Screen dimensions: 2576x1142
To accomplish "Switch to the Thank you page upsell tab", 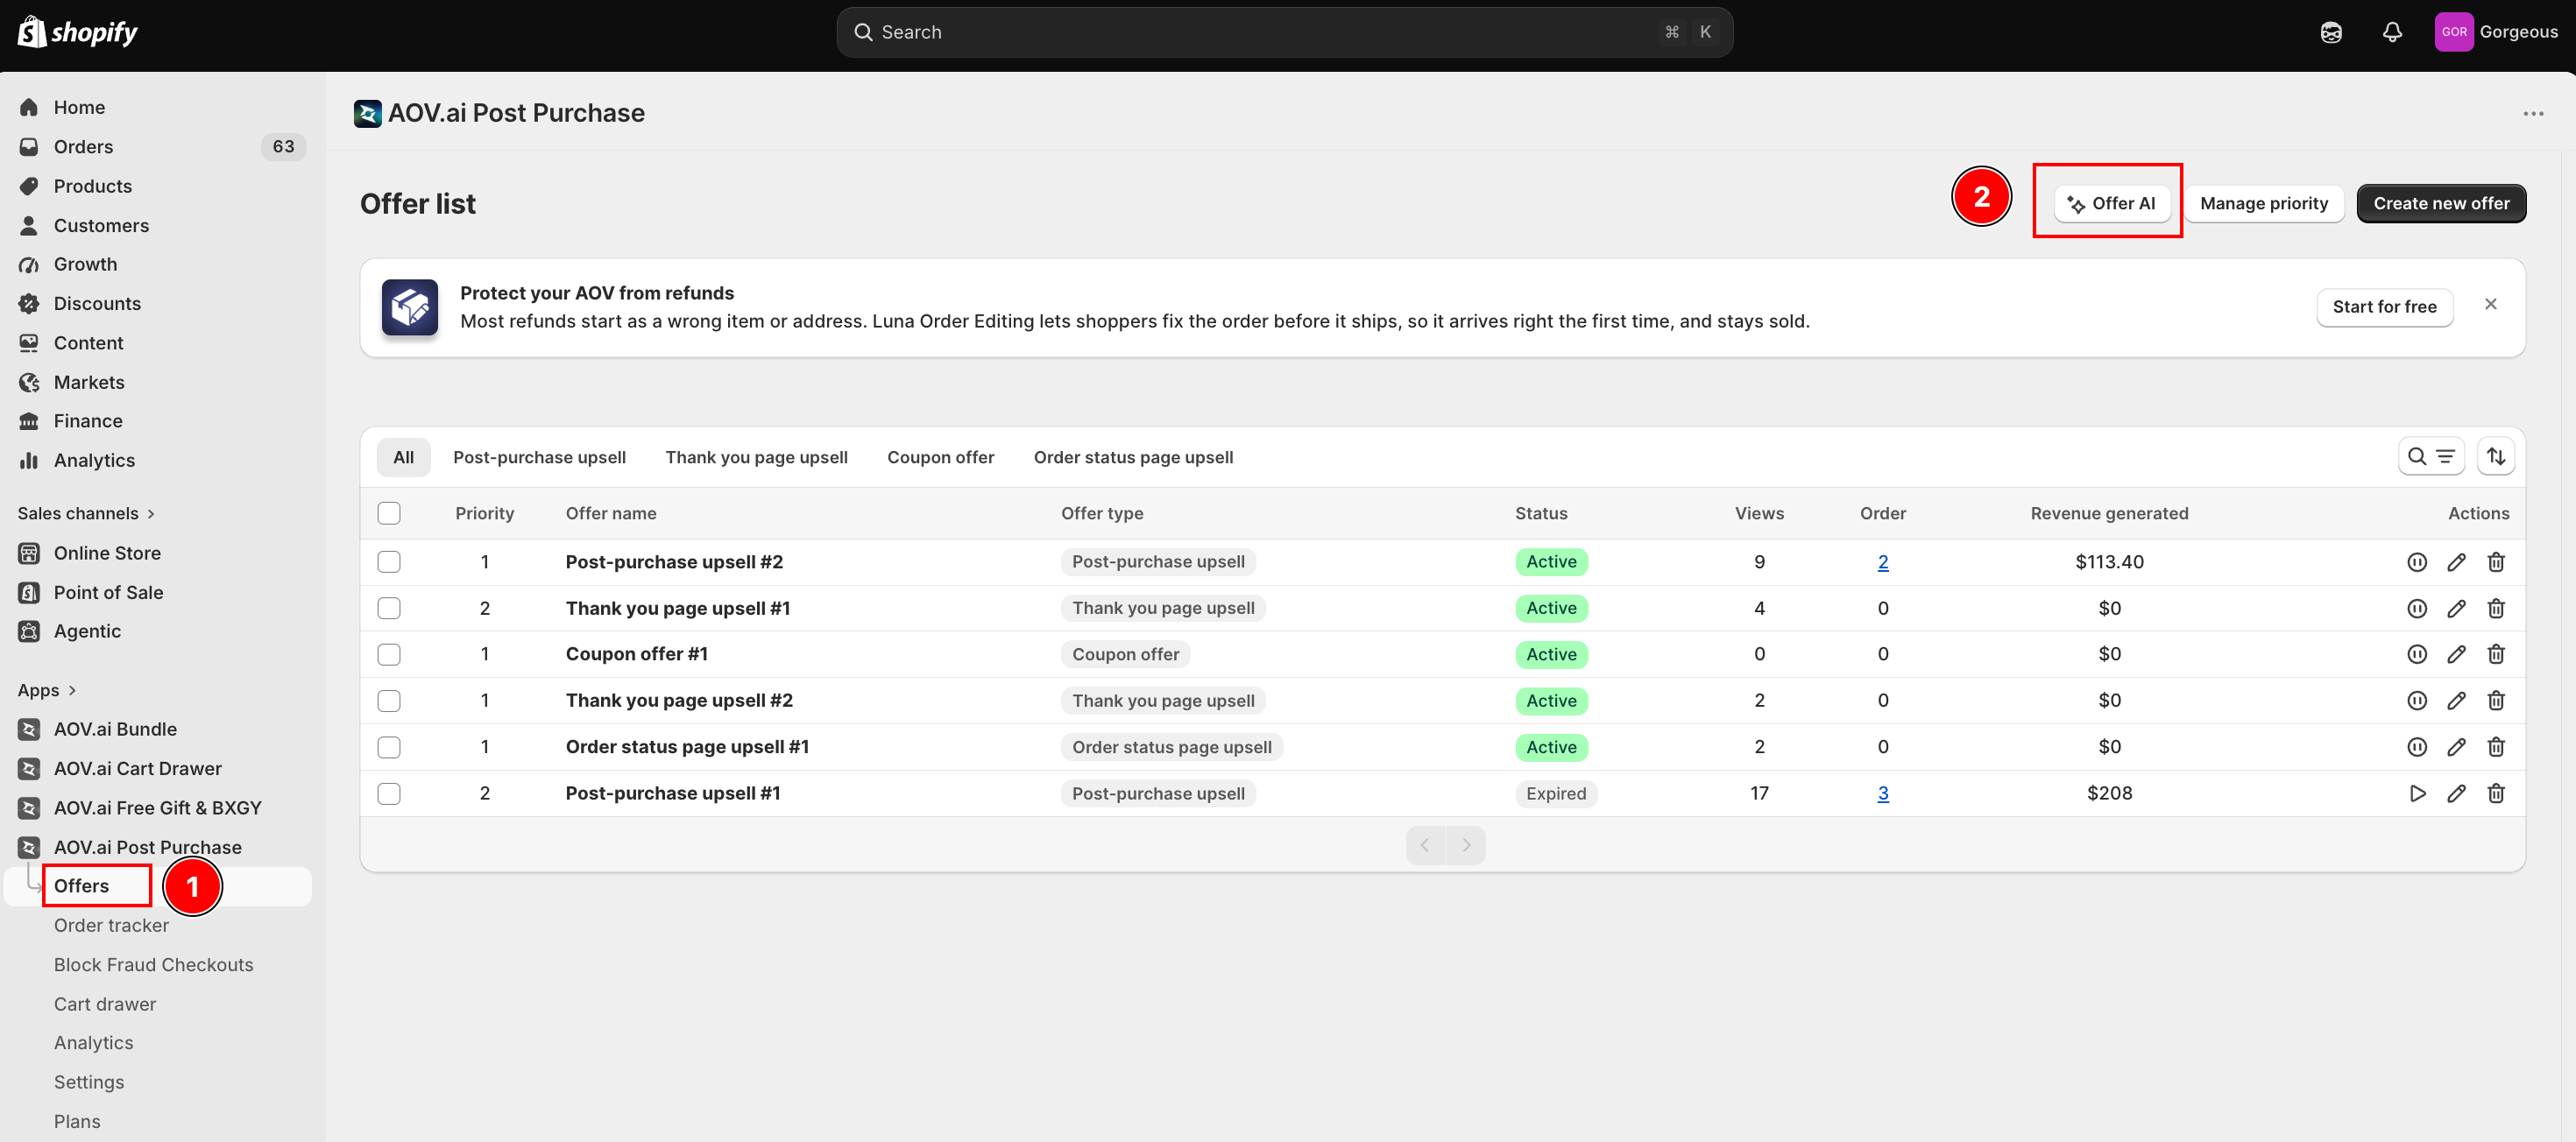I will [x=756, y=458].
